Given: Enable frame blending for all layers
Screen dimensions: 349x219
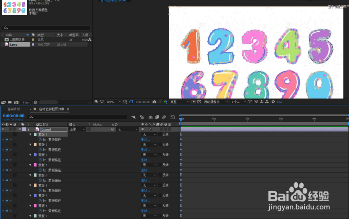Looking at the screenshot, I should point(157,117).
